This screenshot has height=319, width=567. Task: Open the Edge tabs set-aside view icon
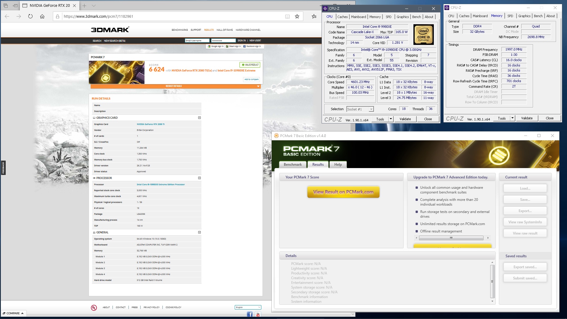pyautogui.click(x=5, y=5)
